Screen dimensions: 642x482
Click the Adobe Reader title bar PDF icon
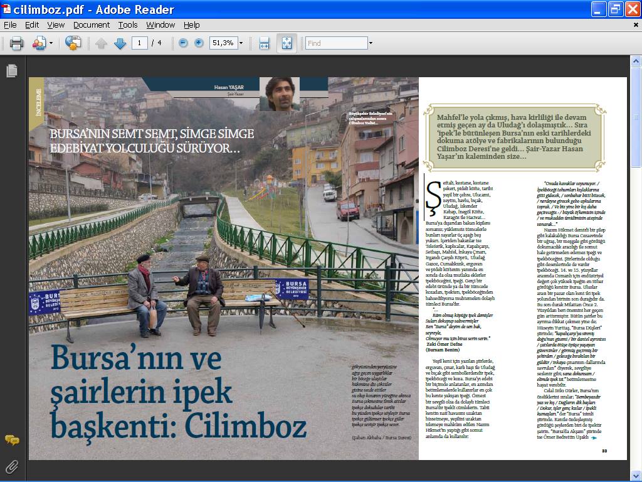6,9
